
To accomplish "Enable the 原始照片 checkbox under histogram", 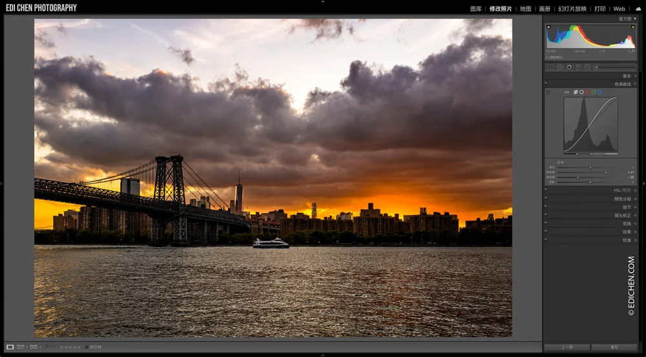I will click(548, 57).
